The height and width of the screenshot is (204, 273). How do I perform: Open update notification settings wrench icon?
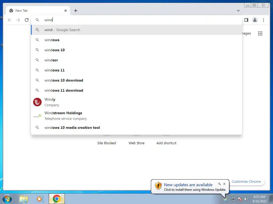pyautogui.click(x=219, y=184)
